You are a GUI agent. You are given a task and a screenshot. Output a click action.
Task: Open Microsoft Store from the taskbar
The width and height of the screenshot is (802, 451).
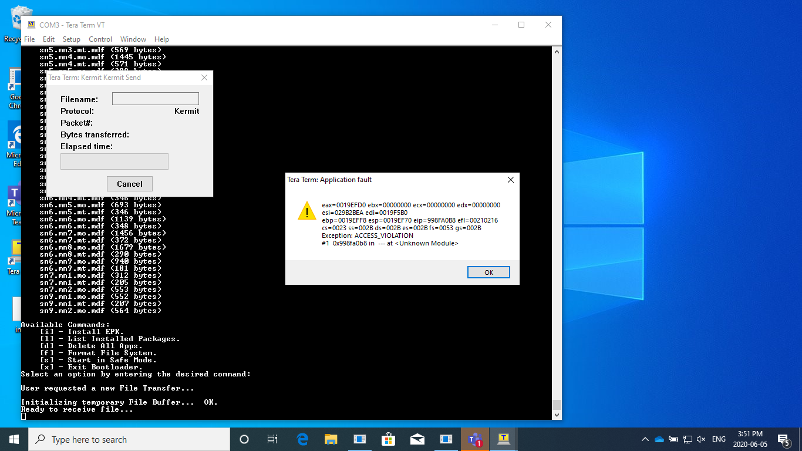[389, 439]
